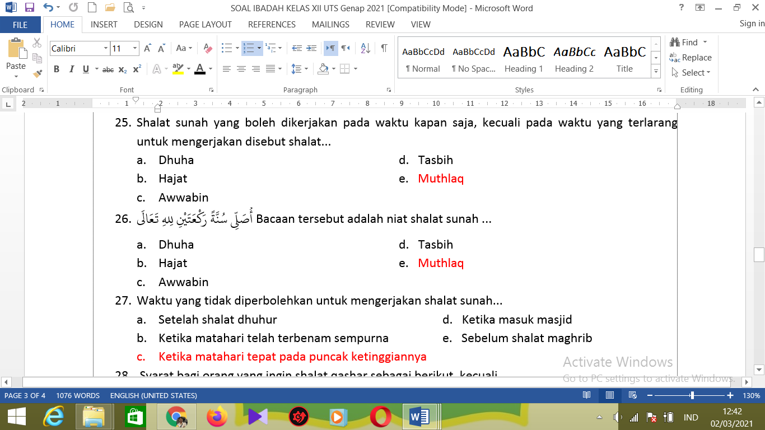Click the Replace button in Editing group

pos(691,58)
